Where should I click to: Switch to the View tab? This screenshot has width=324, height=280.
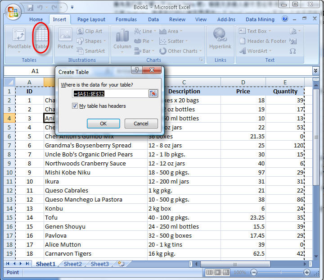tap(201, 19)
